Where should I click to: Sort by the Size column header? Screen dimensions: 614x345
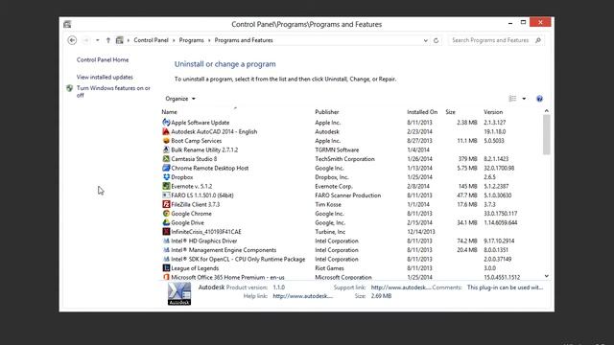(x=450, y=112)
